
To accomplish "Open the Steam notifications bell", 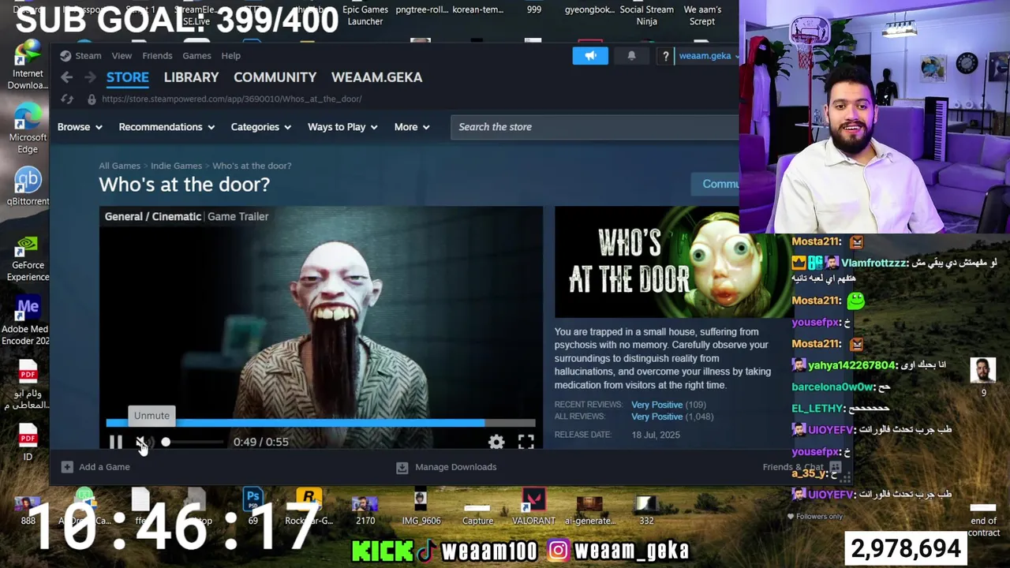I will [x=631, y=55].
